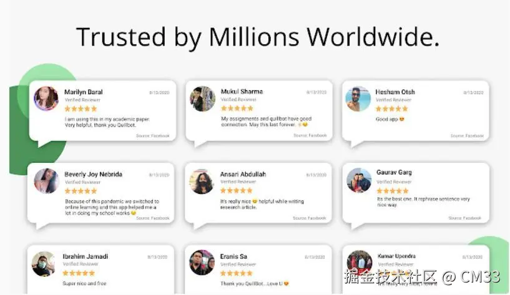Select Beverly Joy Nebrida's avatar
The width and height of the screenshot is (510, 295).
click(47, 181)
